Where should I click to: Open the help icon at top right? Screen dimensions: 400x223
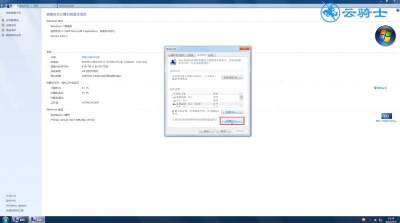tap(397, 10)
